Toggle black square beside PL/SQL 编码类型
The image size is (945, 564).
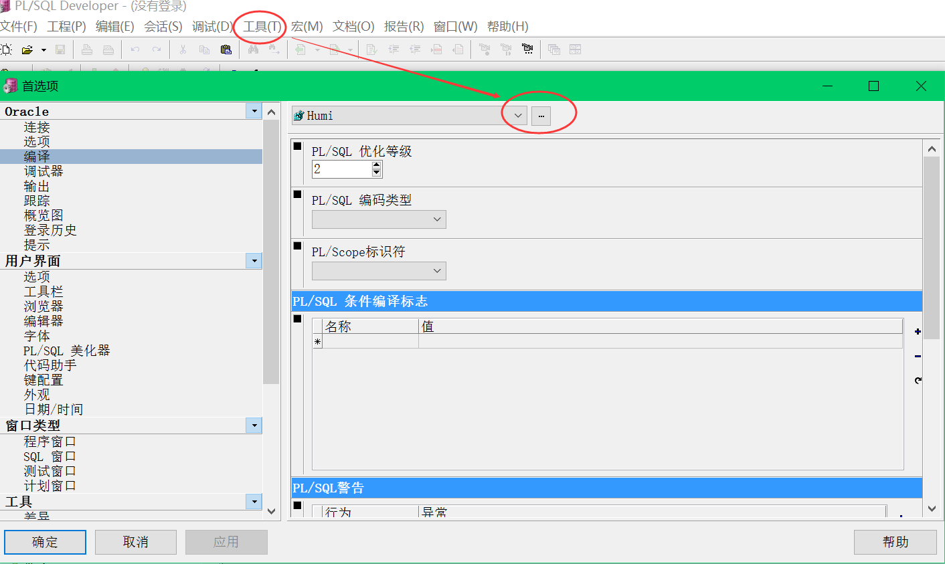pyautogui.click(x=298, y=195)
